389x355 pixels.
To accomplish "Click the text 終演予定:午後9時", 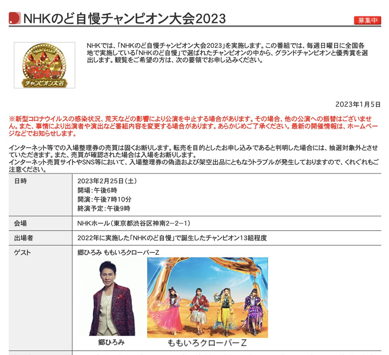I will [104, 208].
